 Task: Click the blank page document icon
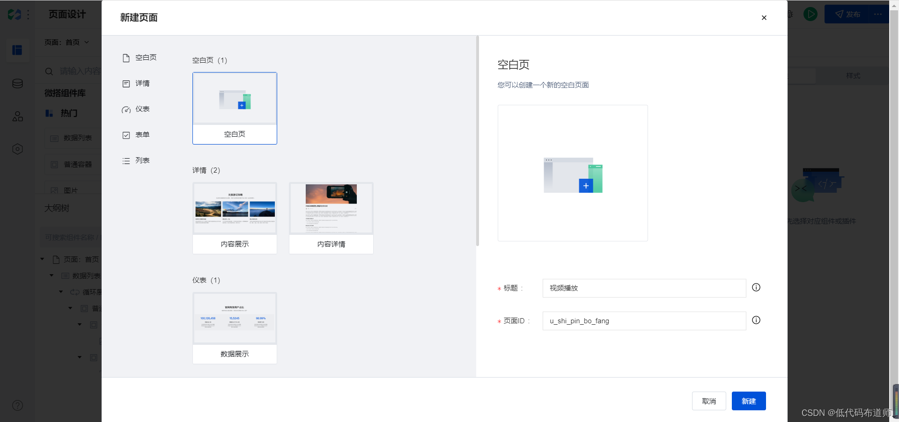(x=126, y=58)
